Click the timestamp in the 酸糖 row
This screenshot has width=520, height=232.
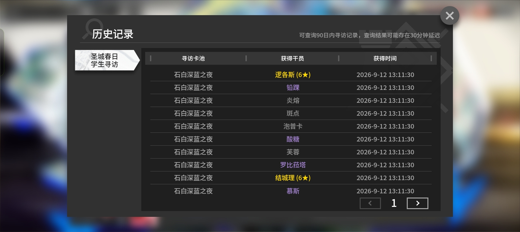(385, 139)
